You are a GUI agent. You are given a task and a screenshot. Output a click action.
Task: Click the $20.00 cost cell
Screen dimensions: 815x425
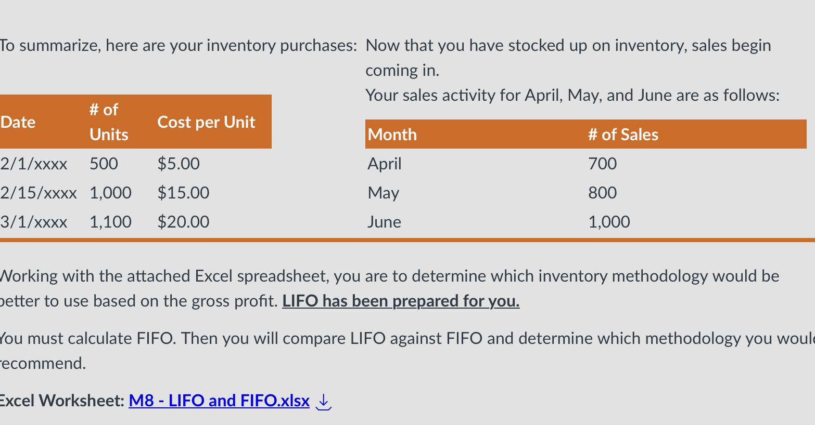click(183, 222)
